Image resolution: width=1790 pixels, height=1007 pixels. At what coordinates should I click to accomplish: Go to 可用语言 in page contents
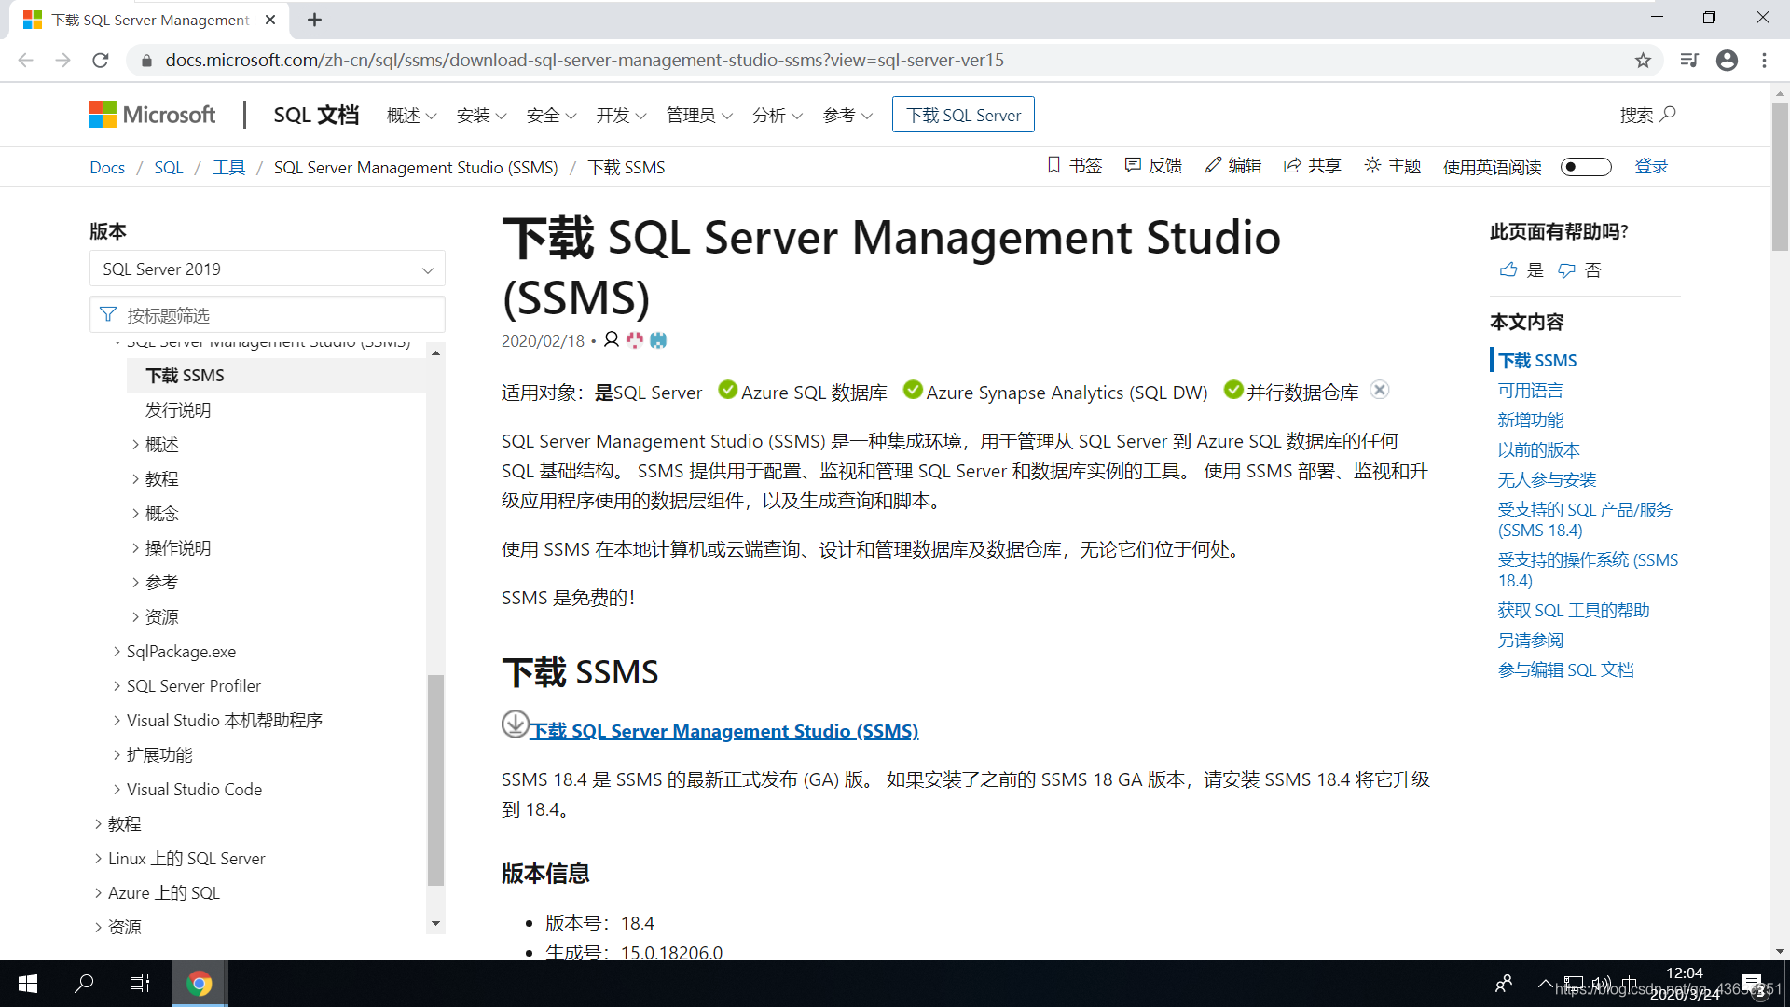[x=1530, y=391]
